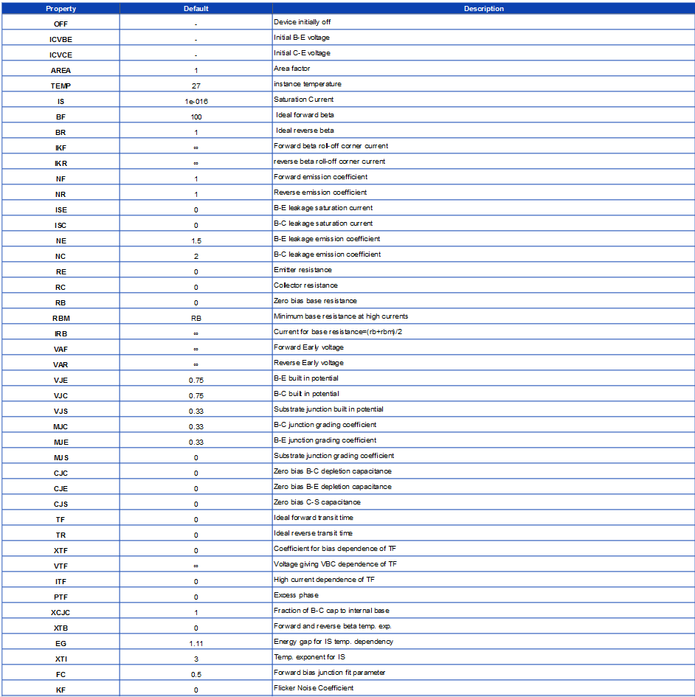Viewport: 695px width, 697px height.
Task: Select the NE default value 1.5
Action: (x=196, y=241)
